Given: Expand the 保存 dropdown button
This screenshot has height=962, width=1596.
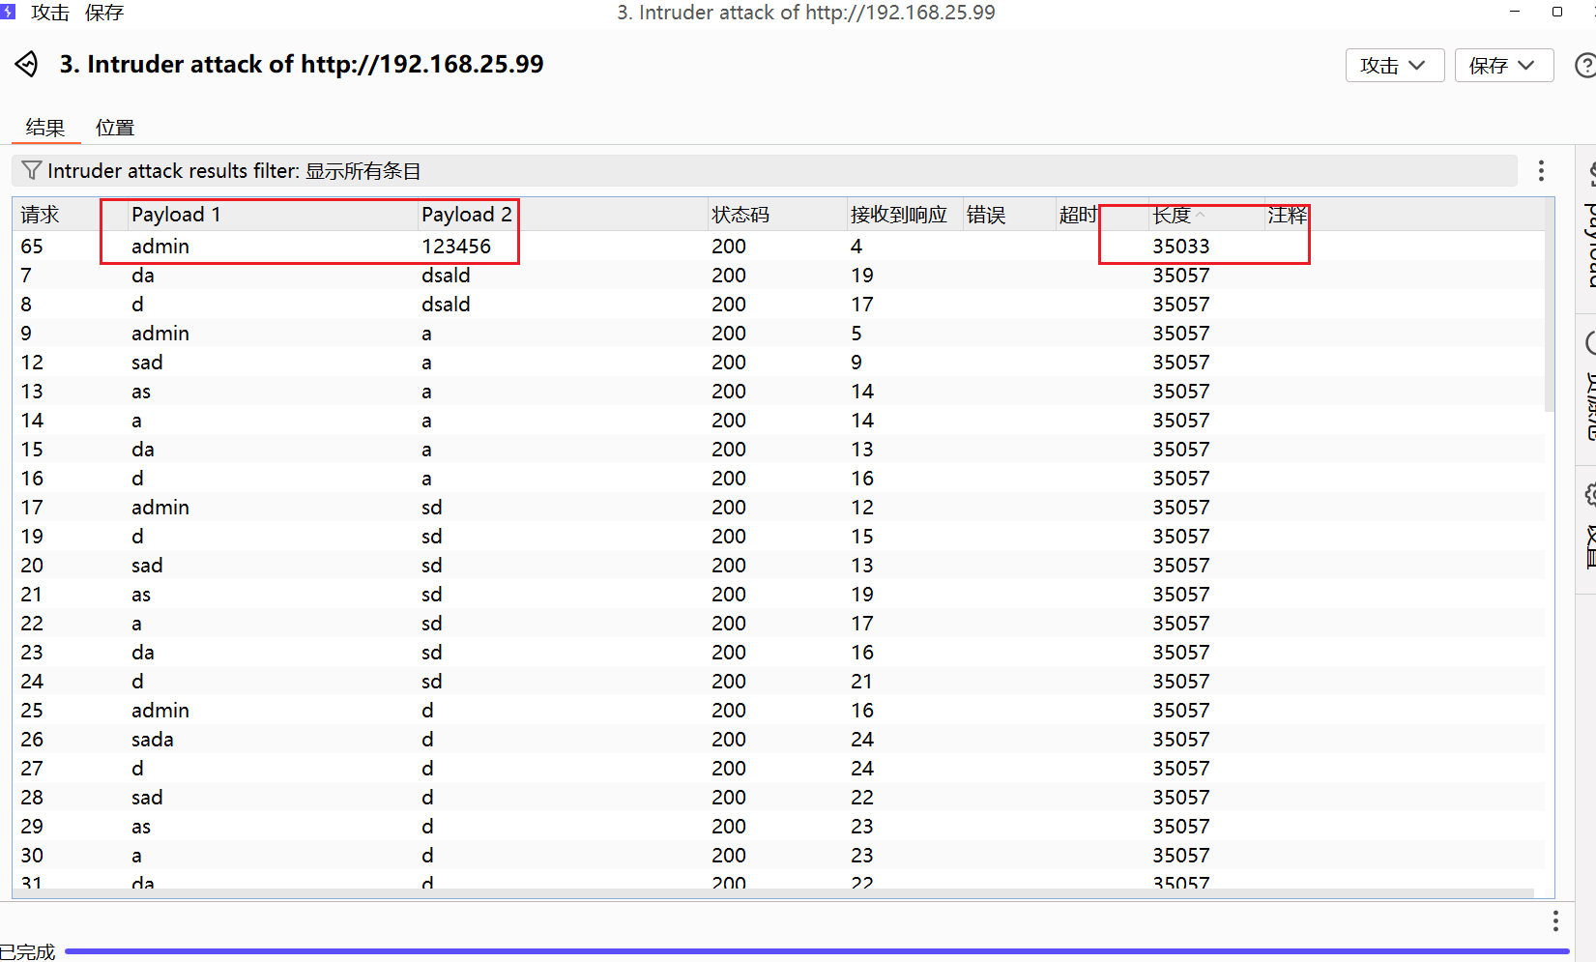Looking at the screenshot, I should click(1503, 66).
